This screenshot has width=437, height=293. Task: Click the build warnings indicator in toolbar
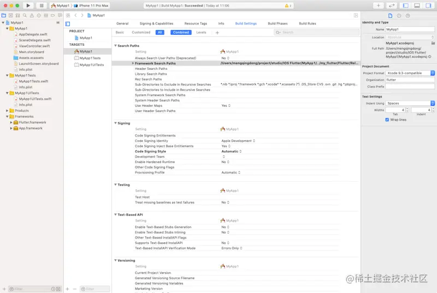(288, 5)
